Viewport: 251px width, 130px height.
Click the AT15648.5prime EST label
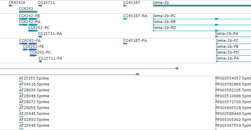click(x=34, y=126)
